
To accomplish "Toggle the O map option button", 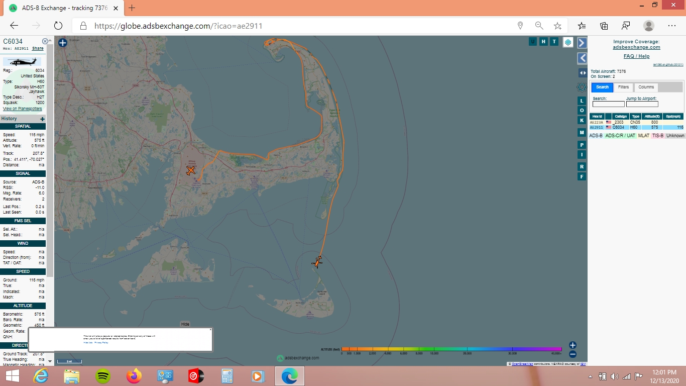I will point(582,110).
